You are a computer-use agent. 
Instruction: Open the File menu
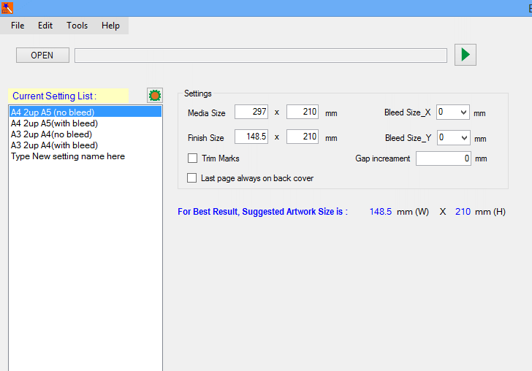point(18,26)
